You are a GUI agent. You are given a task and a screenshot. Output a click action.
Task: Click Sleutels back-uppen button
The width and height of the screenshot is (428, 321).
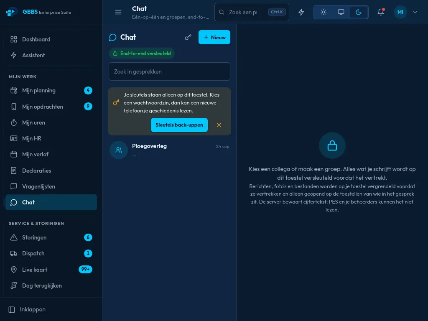click(179, 125)
